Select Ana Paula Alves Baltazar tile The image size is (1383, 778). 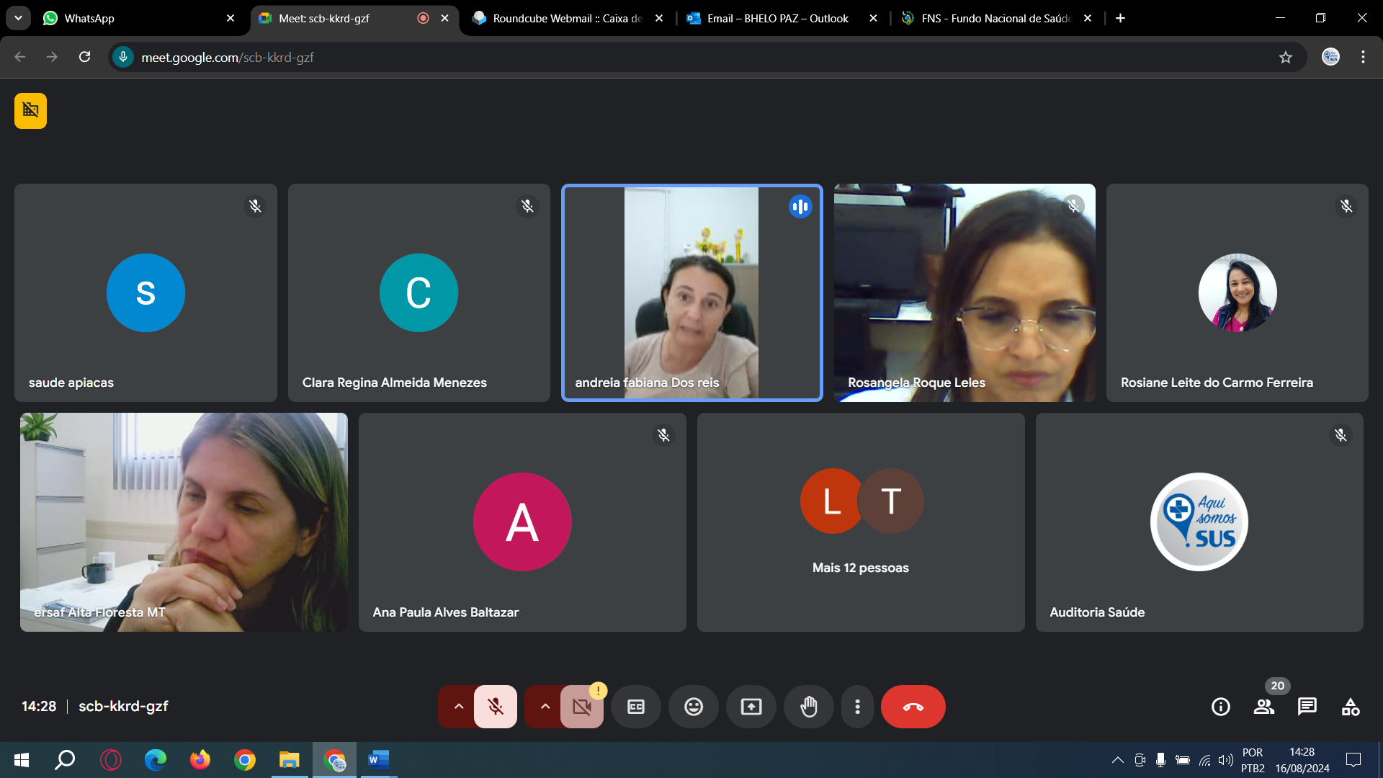tap(522, 522)
